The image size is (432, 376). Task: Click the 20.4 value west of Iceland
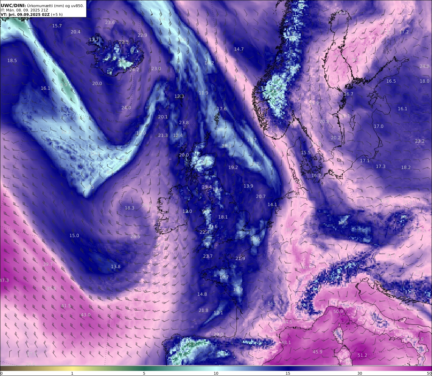[76, 32]
